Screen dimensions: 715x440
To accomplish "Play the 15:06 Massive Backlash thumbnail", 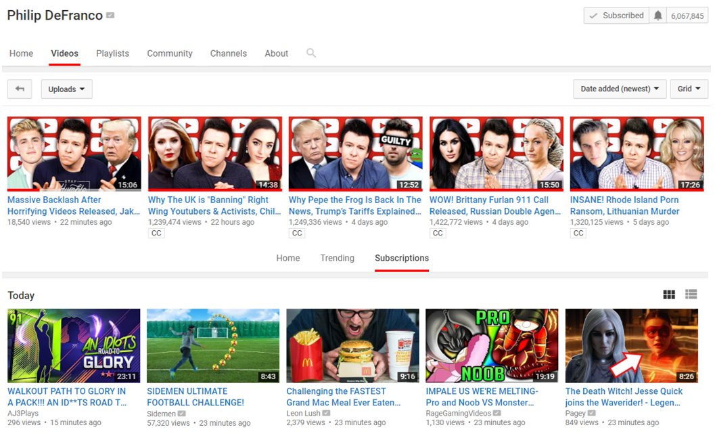I will [x=74, y=154].
